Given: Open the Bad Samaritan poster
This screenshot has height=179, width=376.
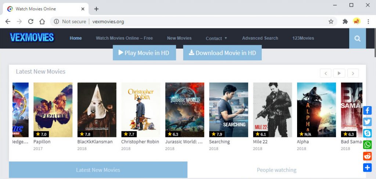Looking at the screenshot, I should pyautogui.click(x=351, y=110).
